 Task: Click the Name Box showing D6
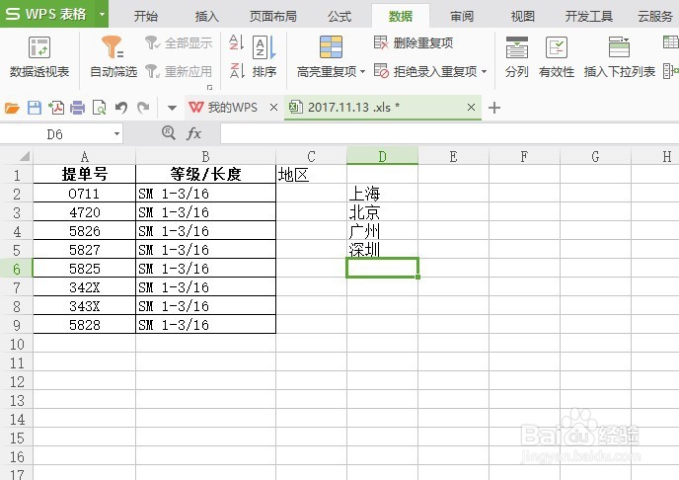click(x=55, y=134)
